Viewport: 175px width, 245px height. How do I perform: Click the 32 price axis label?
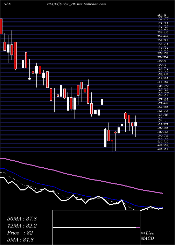coord(160,120)
